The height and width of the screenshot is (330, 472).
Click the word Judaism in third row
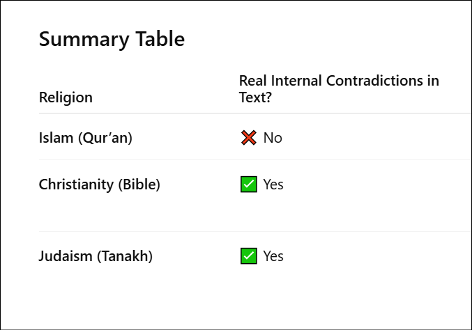click(66, 256)
